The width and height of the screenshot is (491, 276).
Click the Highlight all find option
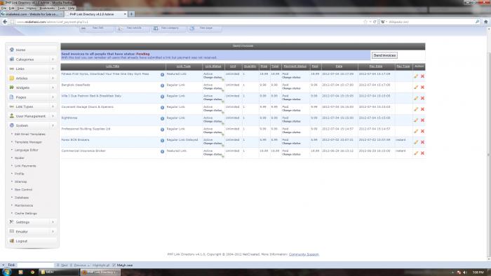101,265
